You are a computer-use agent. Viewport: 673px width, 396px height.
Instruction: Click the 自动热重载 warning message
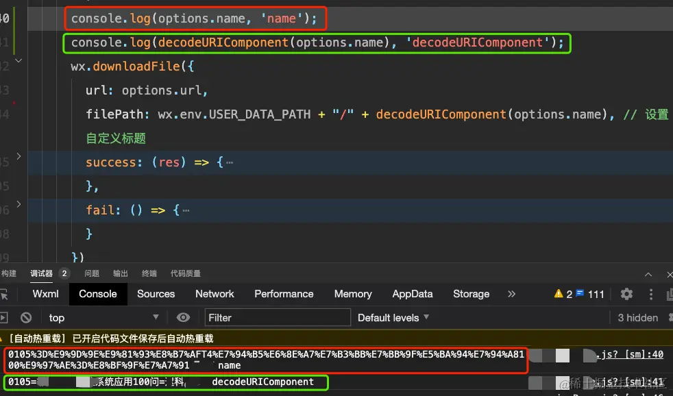111,338
